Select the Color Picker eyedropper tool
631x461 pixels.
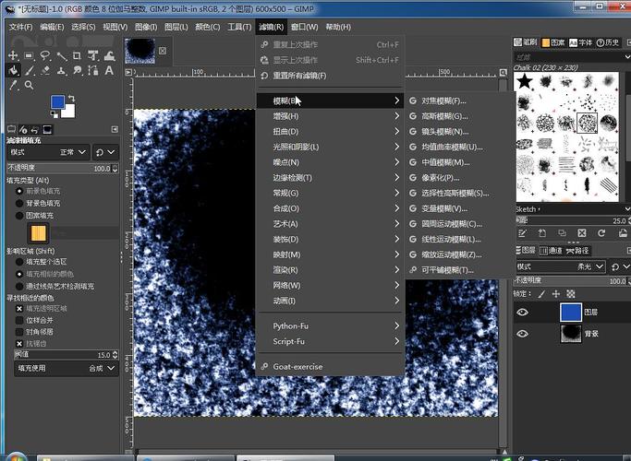[14, 86]
